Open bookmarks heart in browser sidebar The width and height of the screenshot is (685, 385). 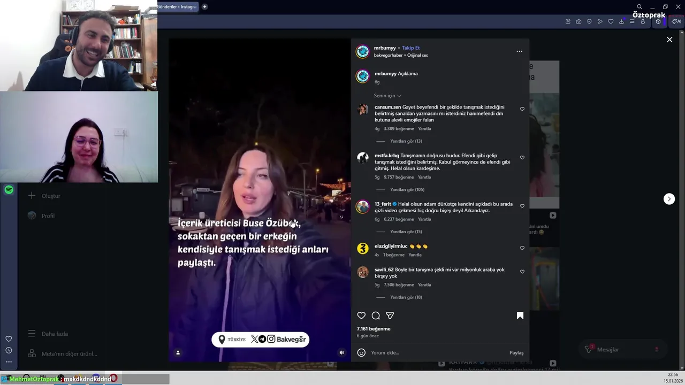coord(9,338)
